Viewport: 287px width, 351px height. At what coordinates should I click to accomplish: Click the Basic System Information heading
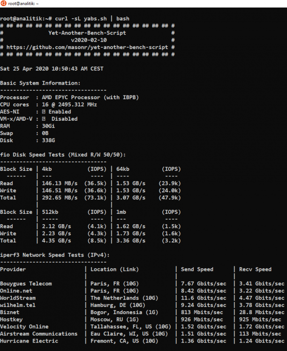[x=40, y=83]
